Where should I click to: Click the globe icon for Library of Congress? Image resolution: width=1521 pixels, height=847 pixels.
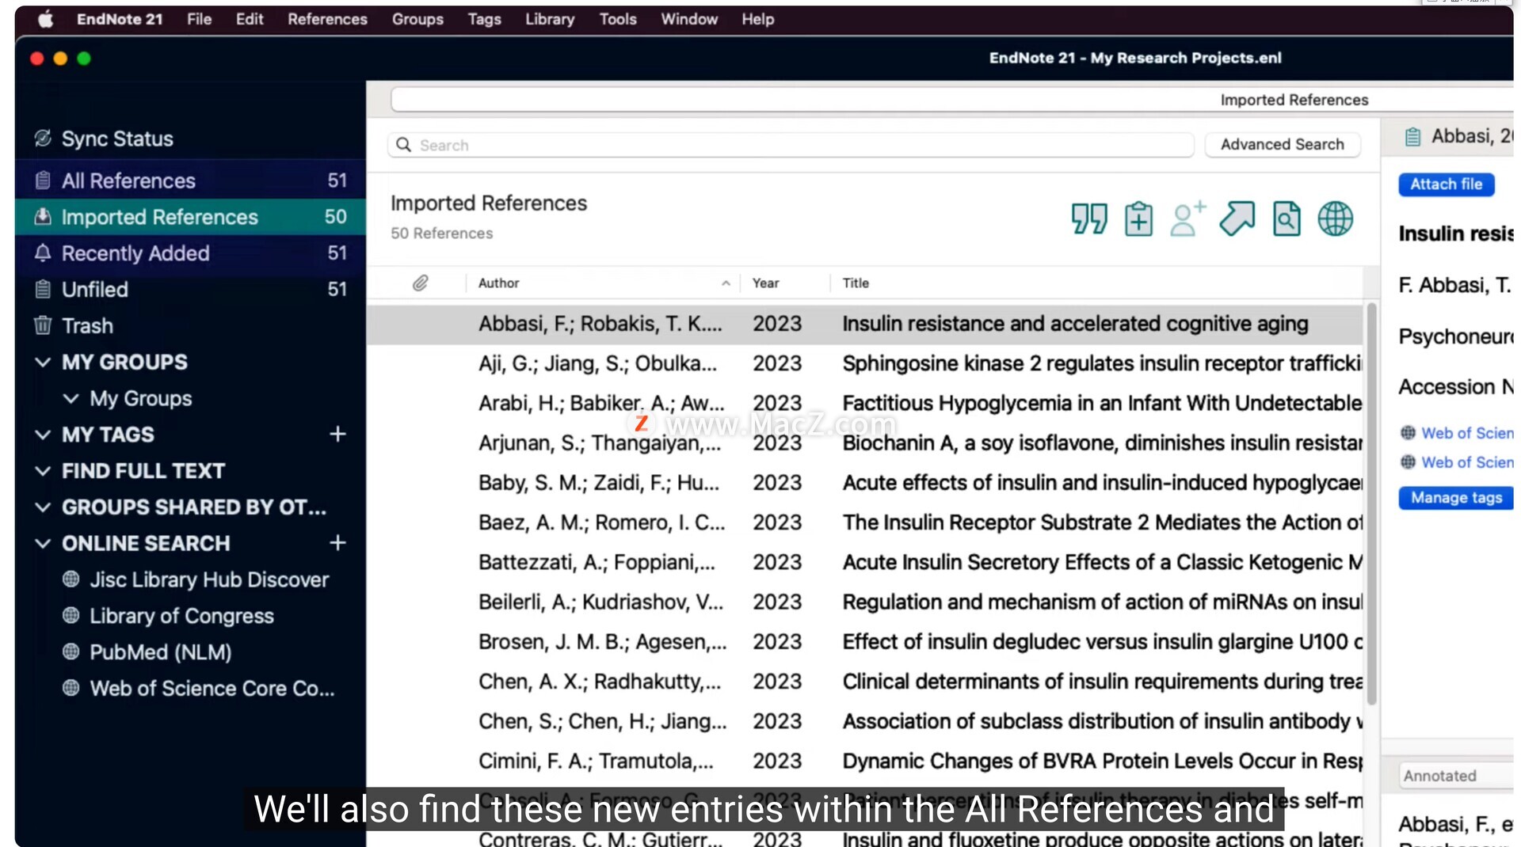71,615
